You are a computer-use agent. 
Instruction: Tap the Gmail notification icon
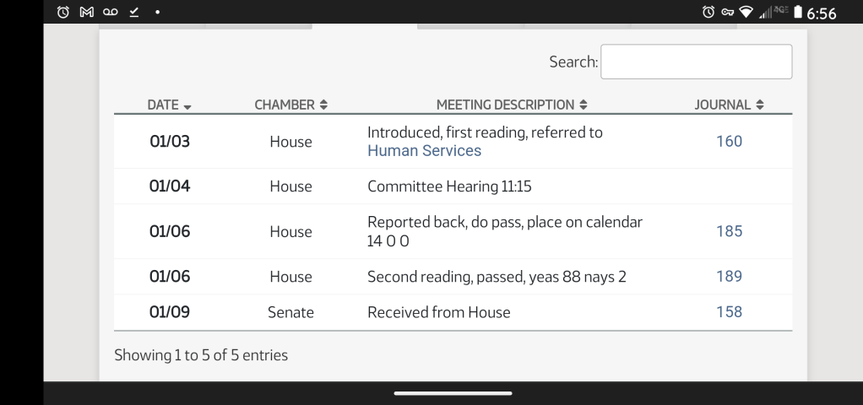[85, 13]
